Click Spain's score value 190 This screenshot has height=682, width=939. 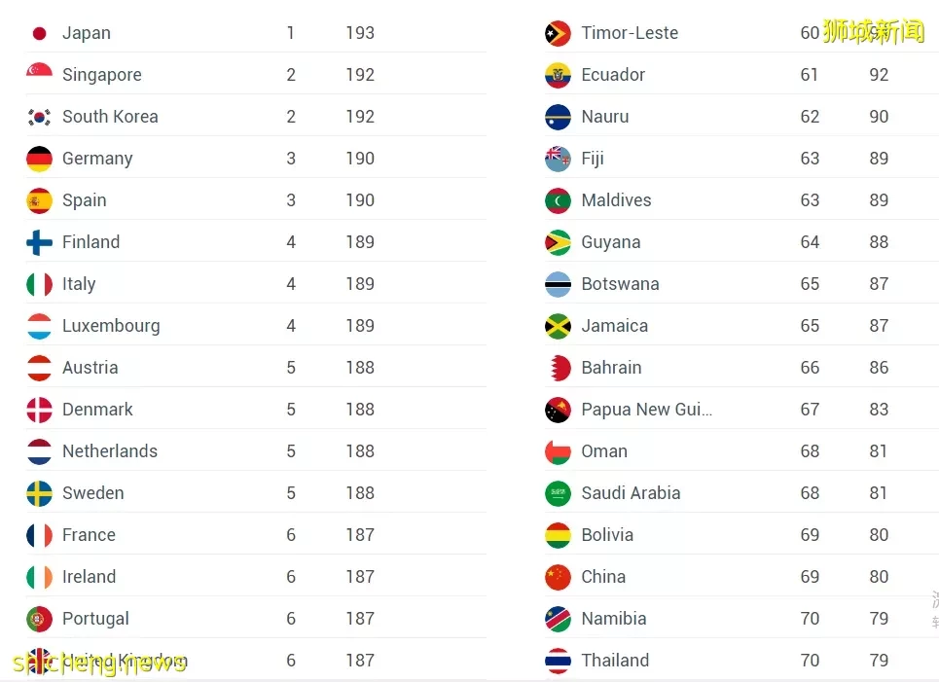coord(360,200)
